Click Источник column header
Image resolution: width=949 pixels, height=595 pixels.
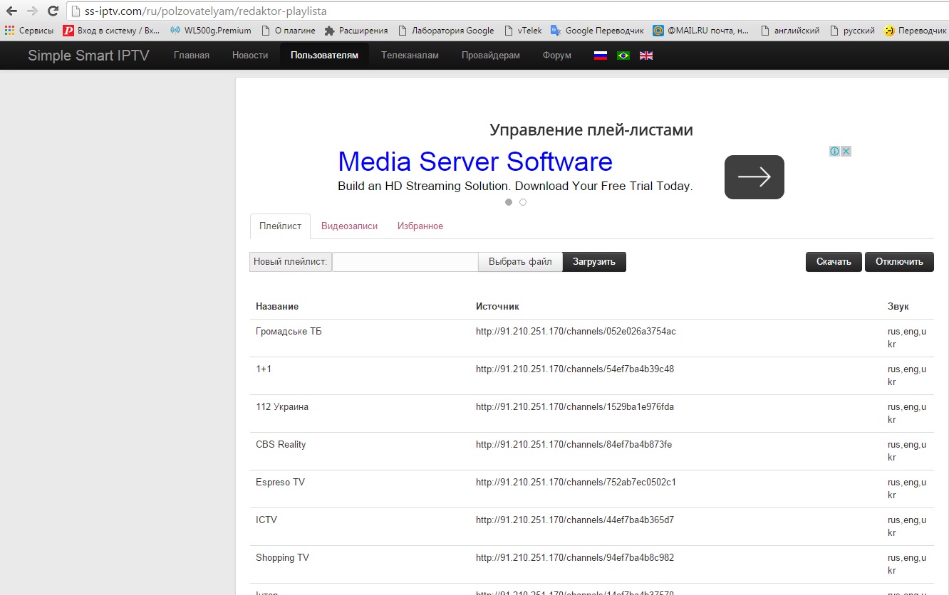coord(497,307)
